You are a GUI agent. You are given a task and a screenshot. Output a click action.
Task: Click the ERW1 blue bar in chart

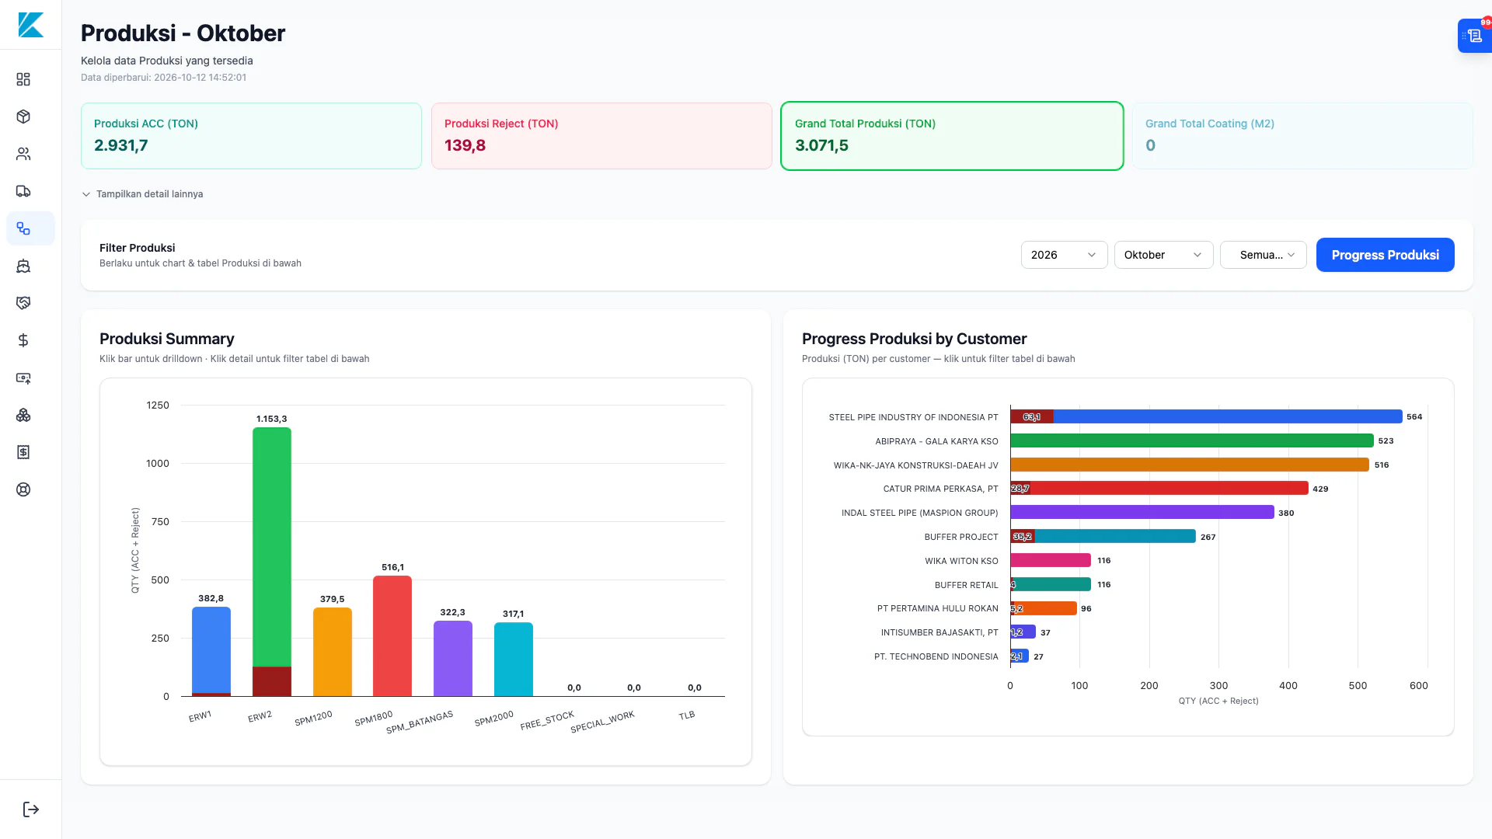tap(211, 649)
